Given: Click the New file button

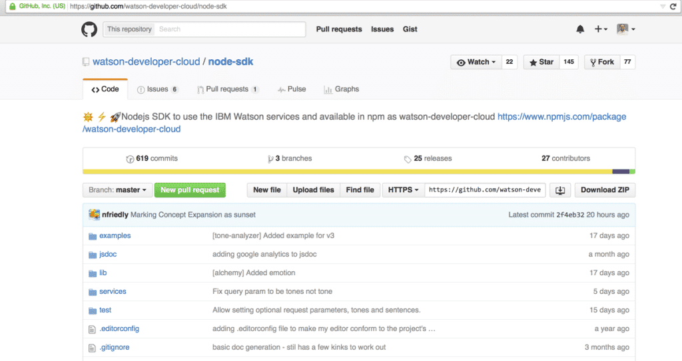Looking at the screenshot, I should coord(267,190).
